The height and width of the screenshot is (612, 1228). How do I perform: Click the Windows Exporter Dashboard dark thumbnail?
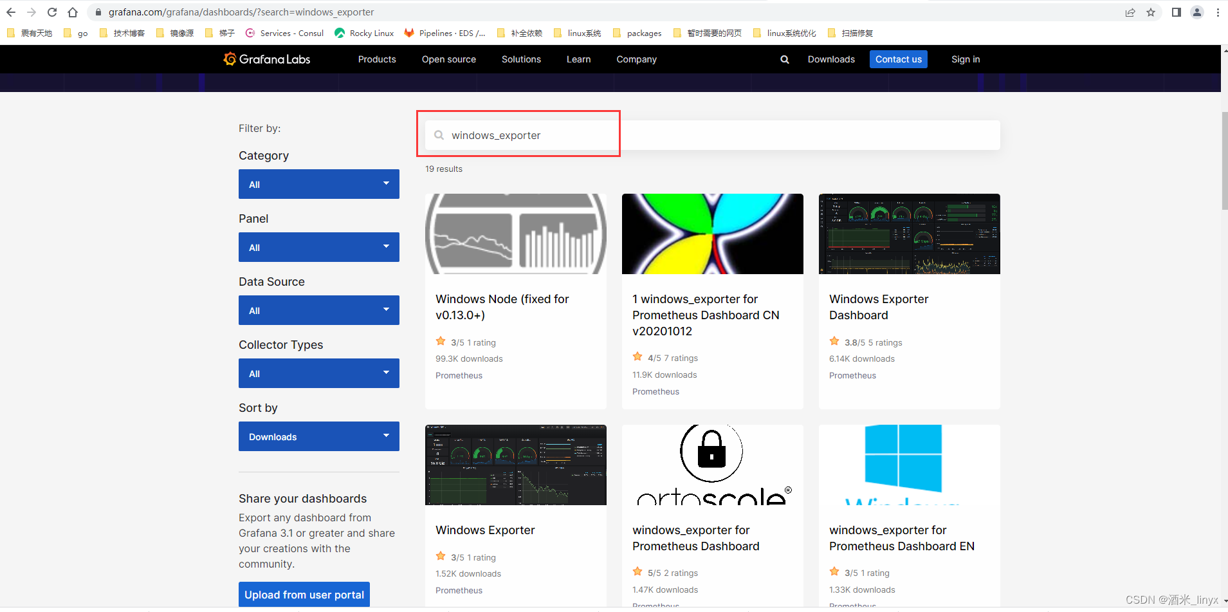coord(910,234)
